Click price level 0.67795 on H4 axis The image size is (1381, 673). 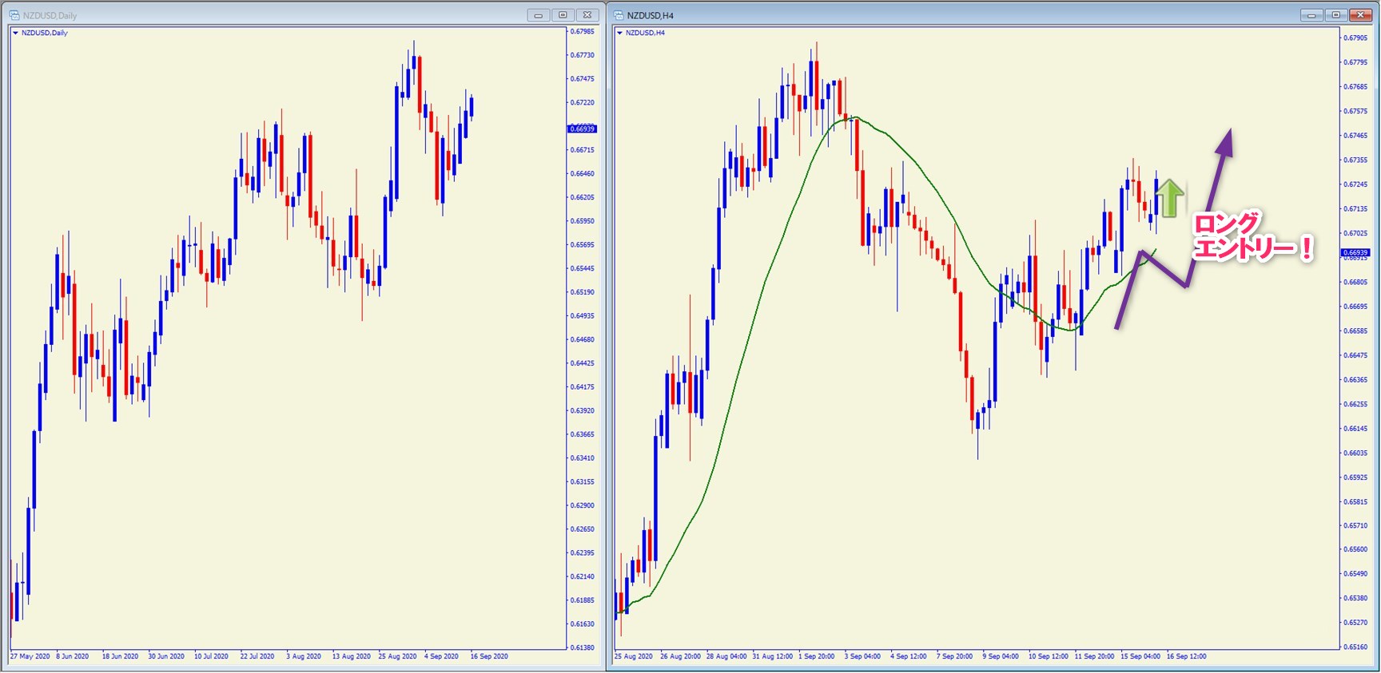pyautogui.click(x=1355, y=62)
